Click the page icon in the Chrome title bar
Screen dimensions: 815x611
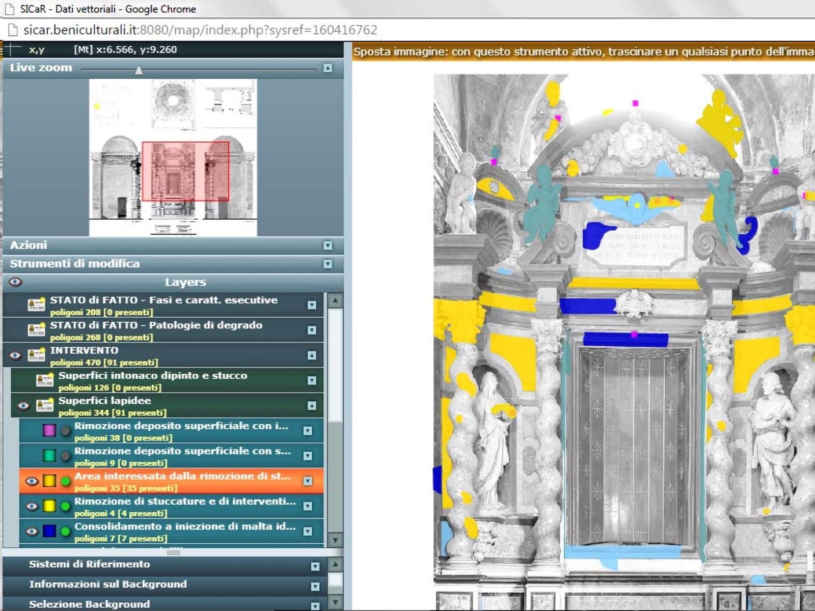coord(10,9)
